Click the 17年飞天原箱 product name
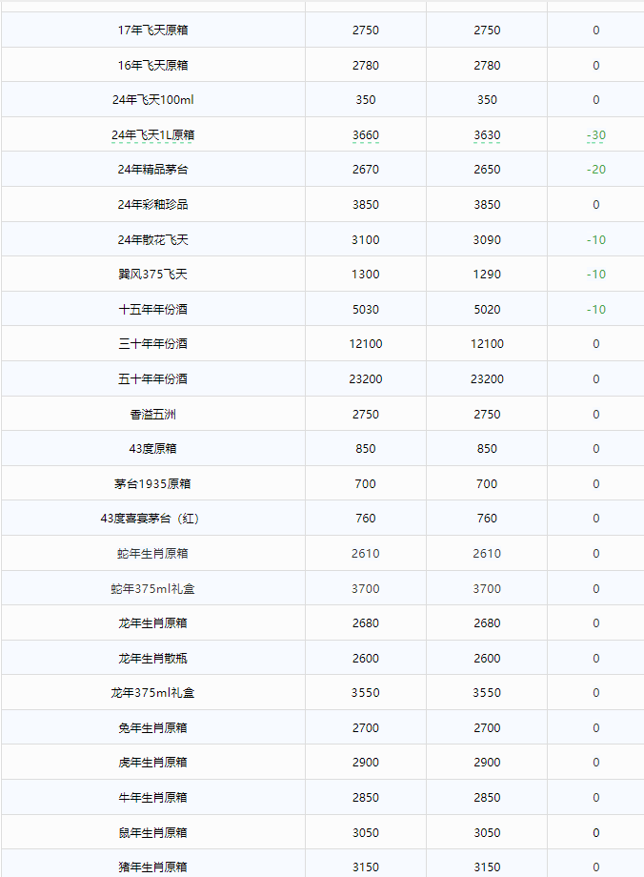Screen dimensions: 644x877 (152, 31)
